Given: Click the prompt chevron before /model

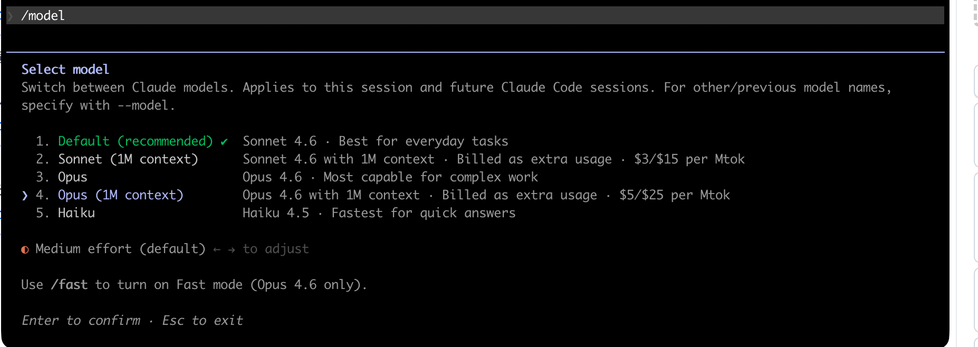Looking at the screenshot, I should point(10,16).
